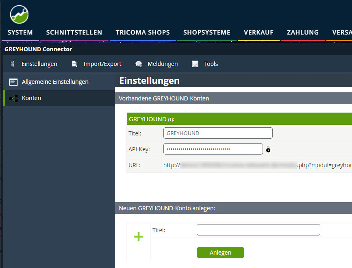Focus the empty new account Titel field
This screenshot has height=268, width=352.
pos(259,230)
